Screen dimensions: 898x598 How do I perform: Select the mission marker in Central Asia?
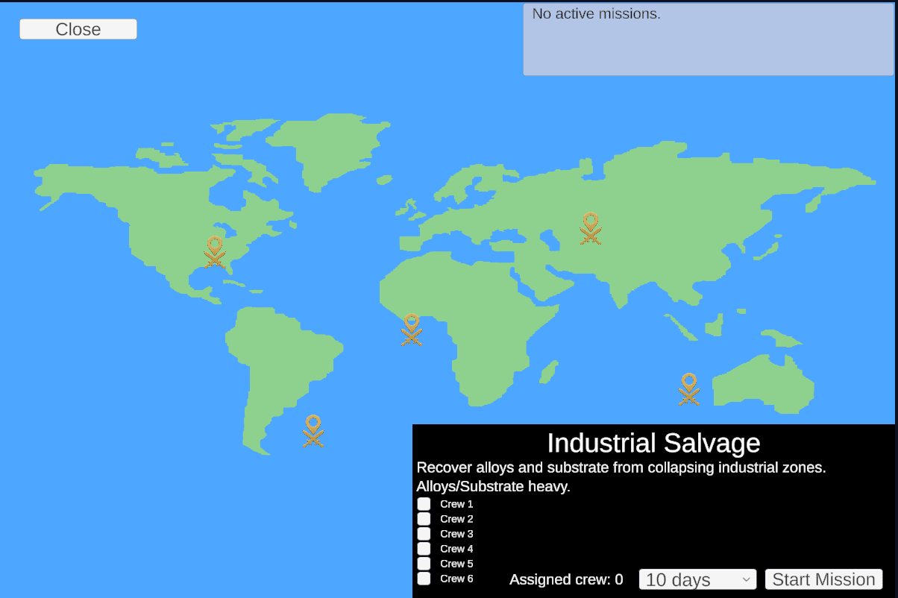[591, 228]
